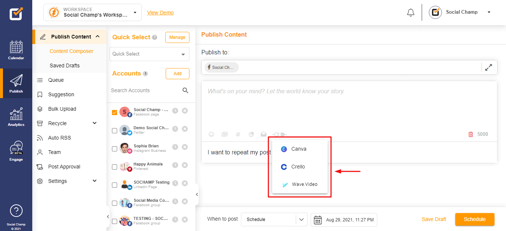Uncheck the Social Champ Facebook page account
The image size is (506, 231).
click(x=115, y=113)
